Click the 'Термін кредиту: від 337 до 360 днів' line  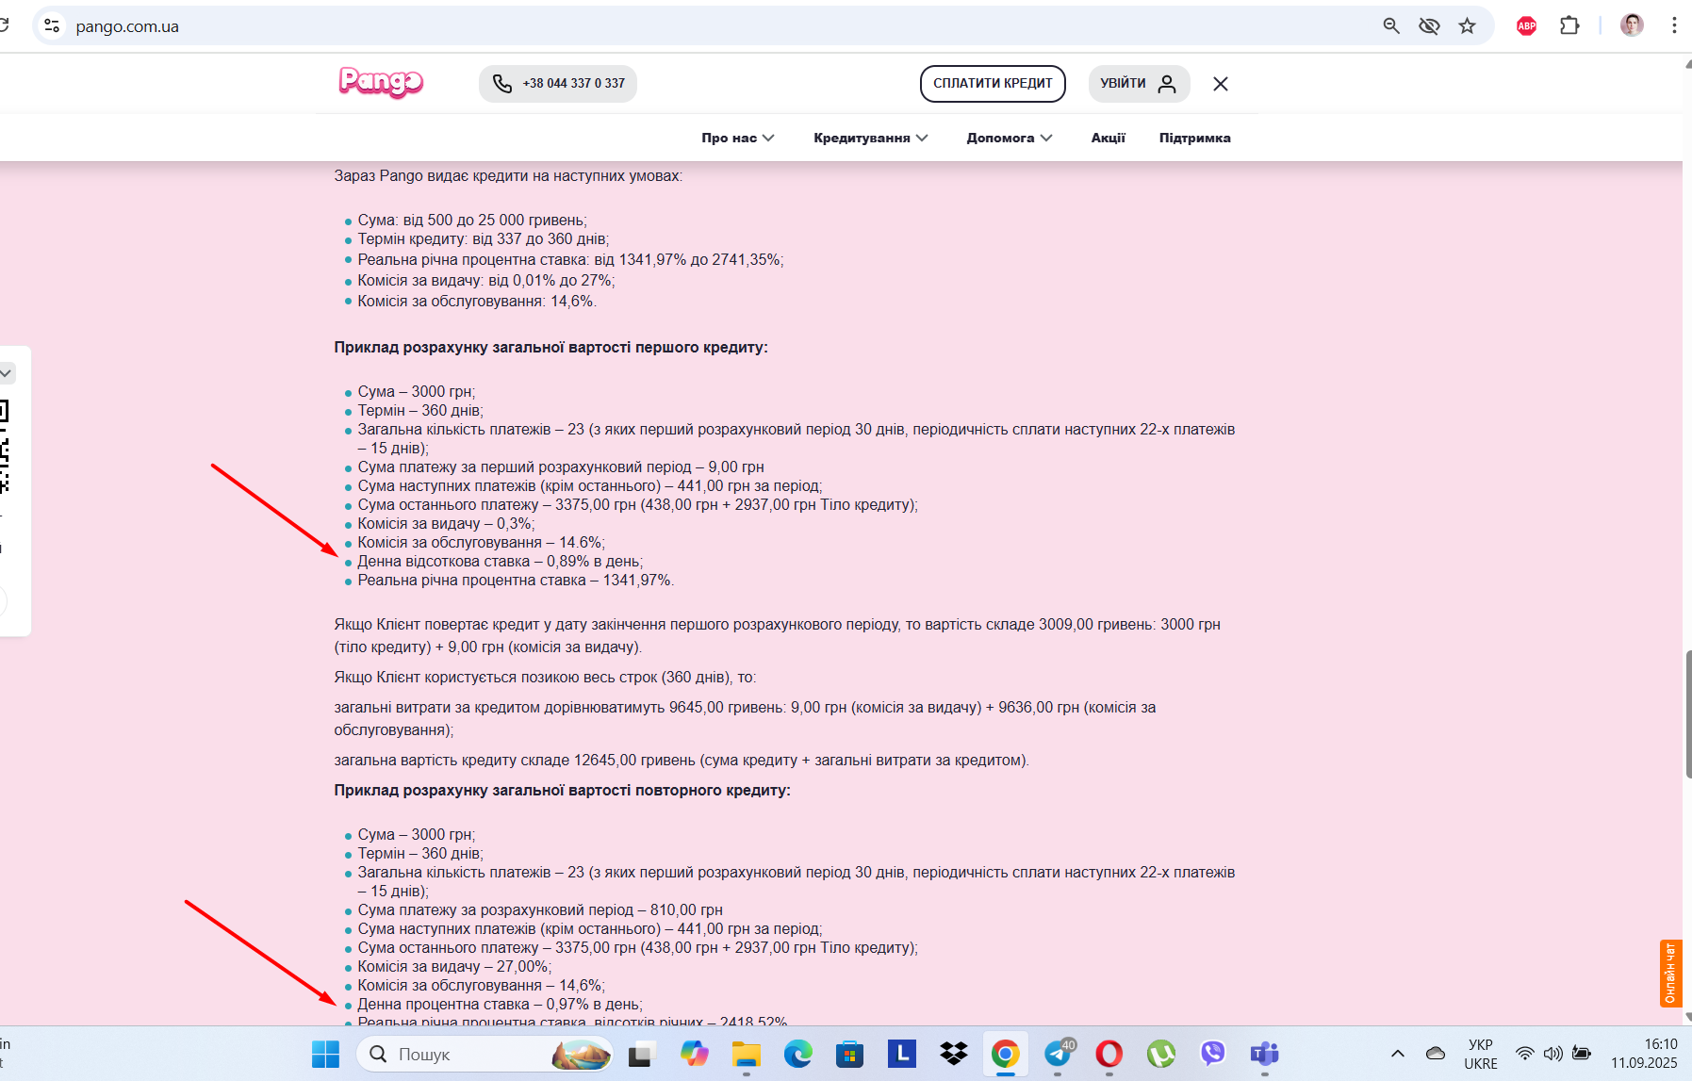point(484,239)
